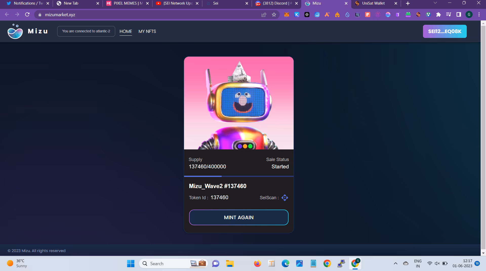Click SEI12...EQ08K wallet button
486x271 pixels.
(444, 31)
